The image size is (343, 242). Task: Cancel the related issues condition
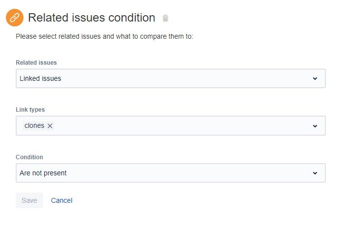[x=62, y=200]
